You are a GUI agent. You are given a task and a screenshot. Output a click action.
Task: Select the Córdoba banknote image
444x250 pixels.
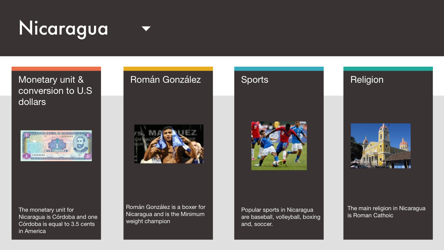(x=56, y=146)
